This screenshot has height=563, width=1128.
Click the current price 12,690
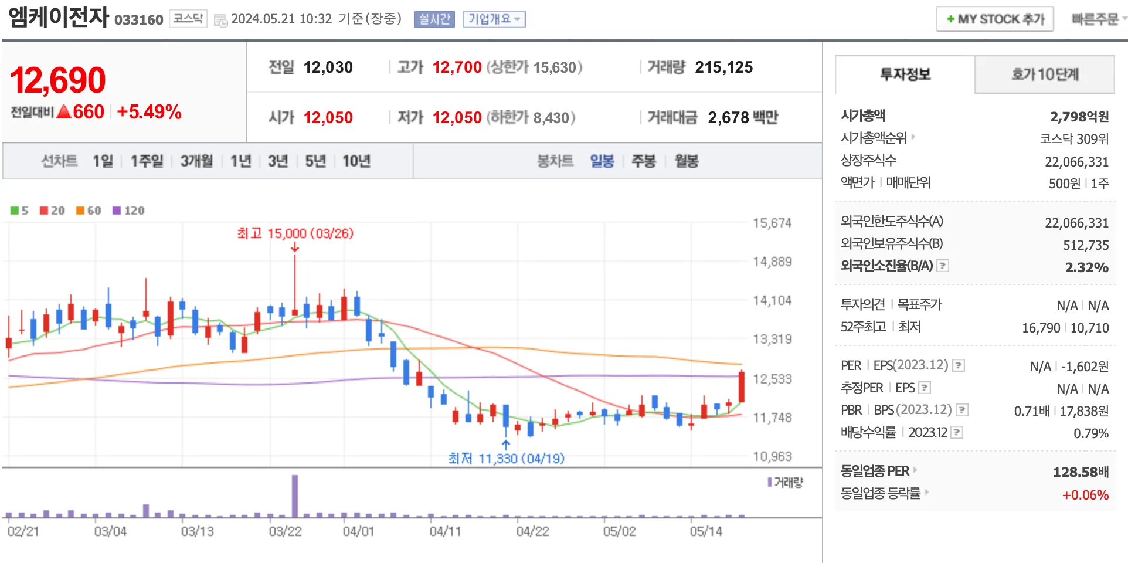click(57, 80)
